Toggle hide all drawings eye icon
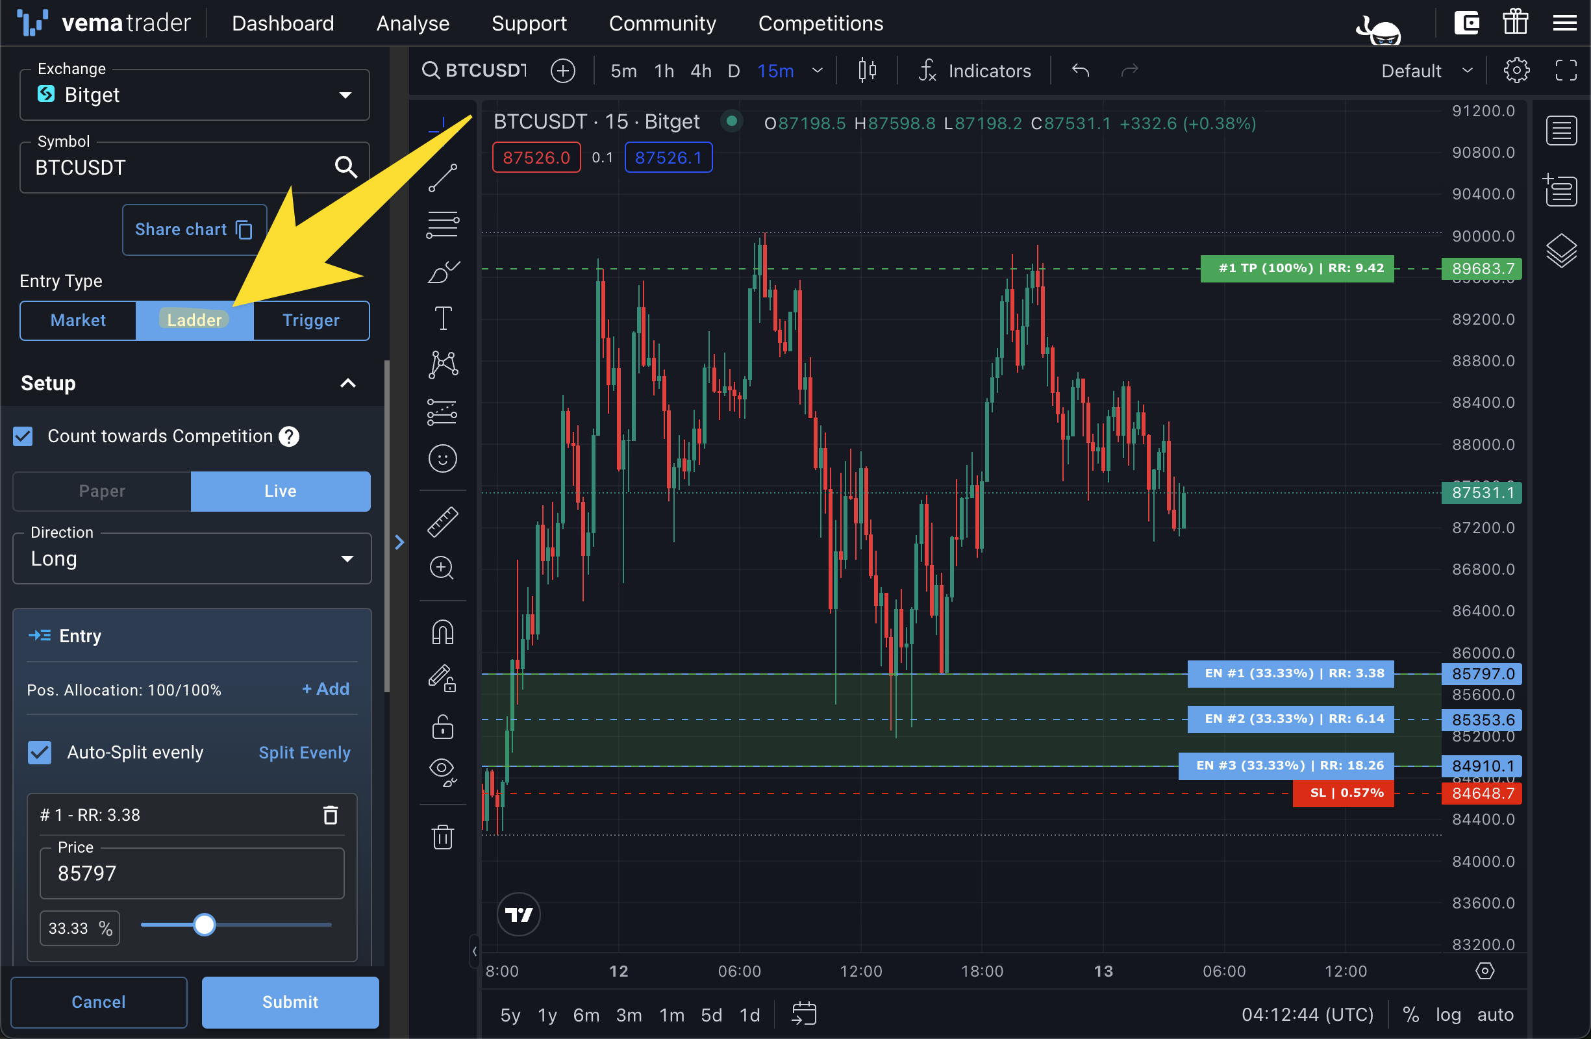Screen dimensions: 1591x1039 pyautogui.click(x=442, y=773)
